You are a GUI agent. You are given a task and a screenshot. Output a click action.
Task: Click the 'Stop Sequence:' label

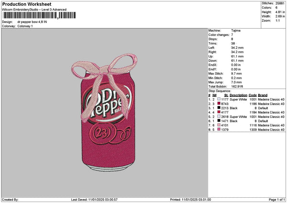(220, 91)
